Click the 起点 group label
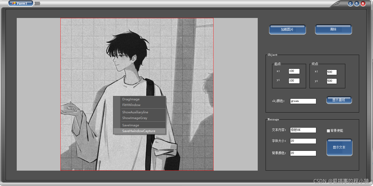 (x=277, y=64)
